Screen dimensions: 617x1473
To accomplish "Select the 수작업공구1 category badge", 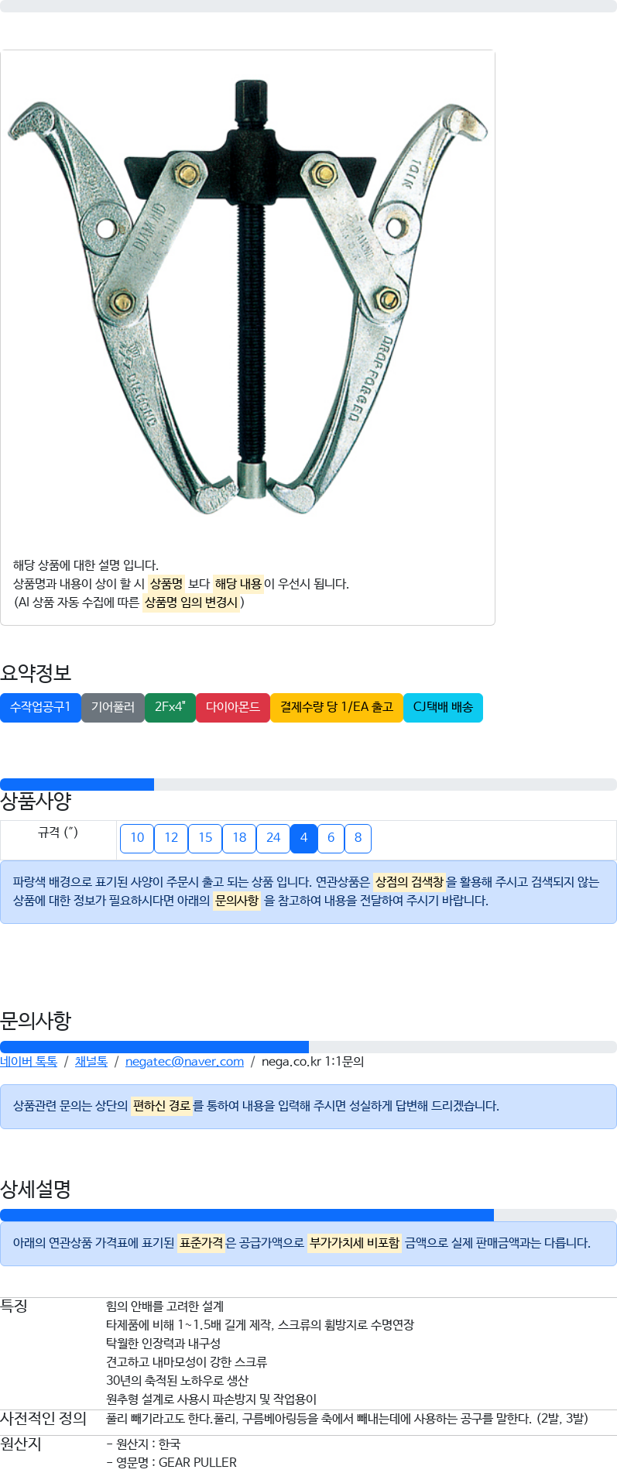I will tap(40, 707).
